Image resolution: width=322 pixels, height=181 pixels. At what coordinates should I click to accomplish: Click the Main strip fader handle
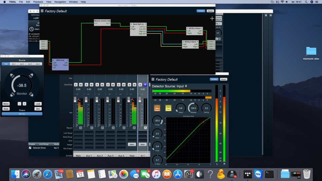click(x=75, y=99)
